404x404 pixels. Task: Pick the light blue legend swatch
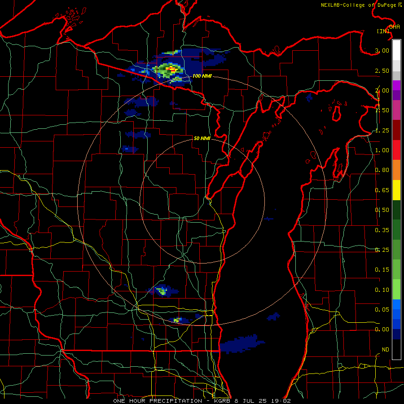[396, 304]
